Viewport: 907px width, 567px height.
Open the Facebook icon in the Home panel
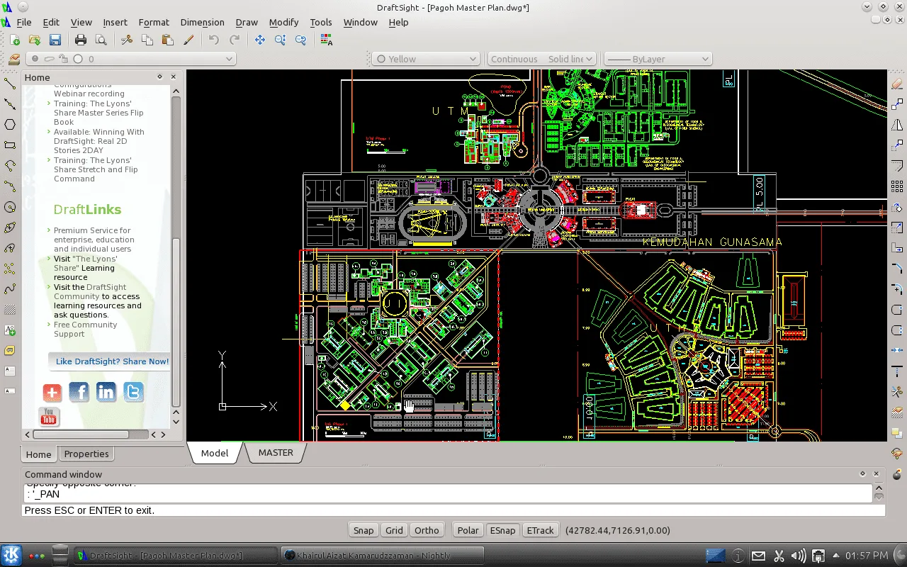[79, 392]
